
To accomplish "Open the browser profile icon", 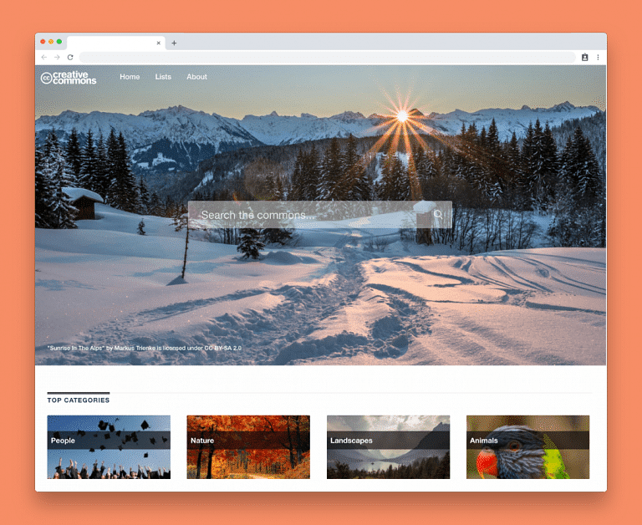I will [x=584, y=57].
